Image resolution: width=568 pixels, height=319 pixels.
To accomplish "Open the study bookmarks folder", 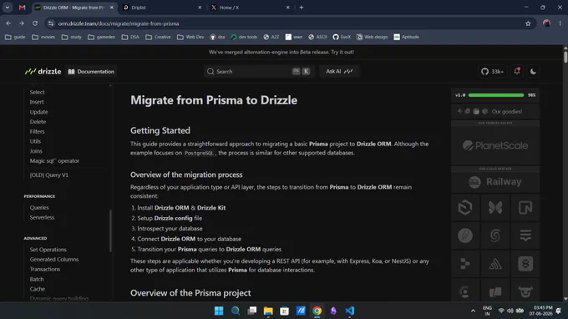I will (x=71, y=37).
